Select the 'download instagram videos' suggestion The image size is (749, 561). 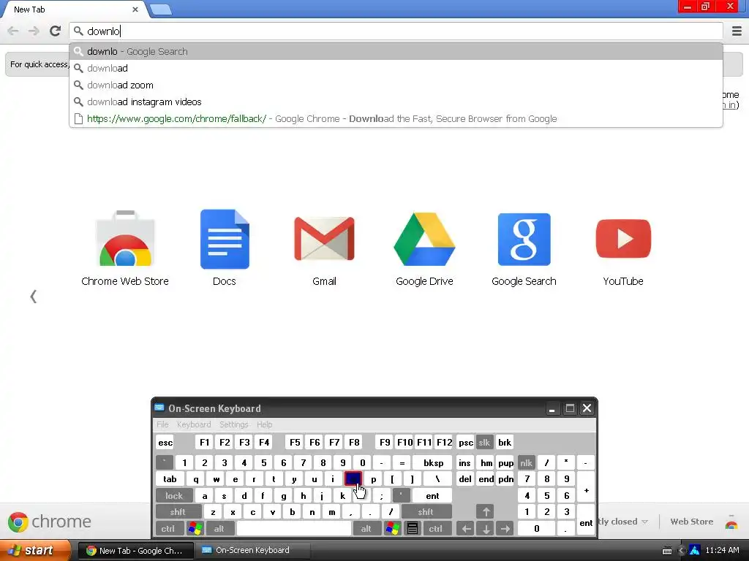point(396,102)
